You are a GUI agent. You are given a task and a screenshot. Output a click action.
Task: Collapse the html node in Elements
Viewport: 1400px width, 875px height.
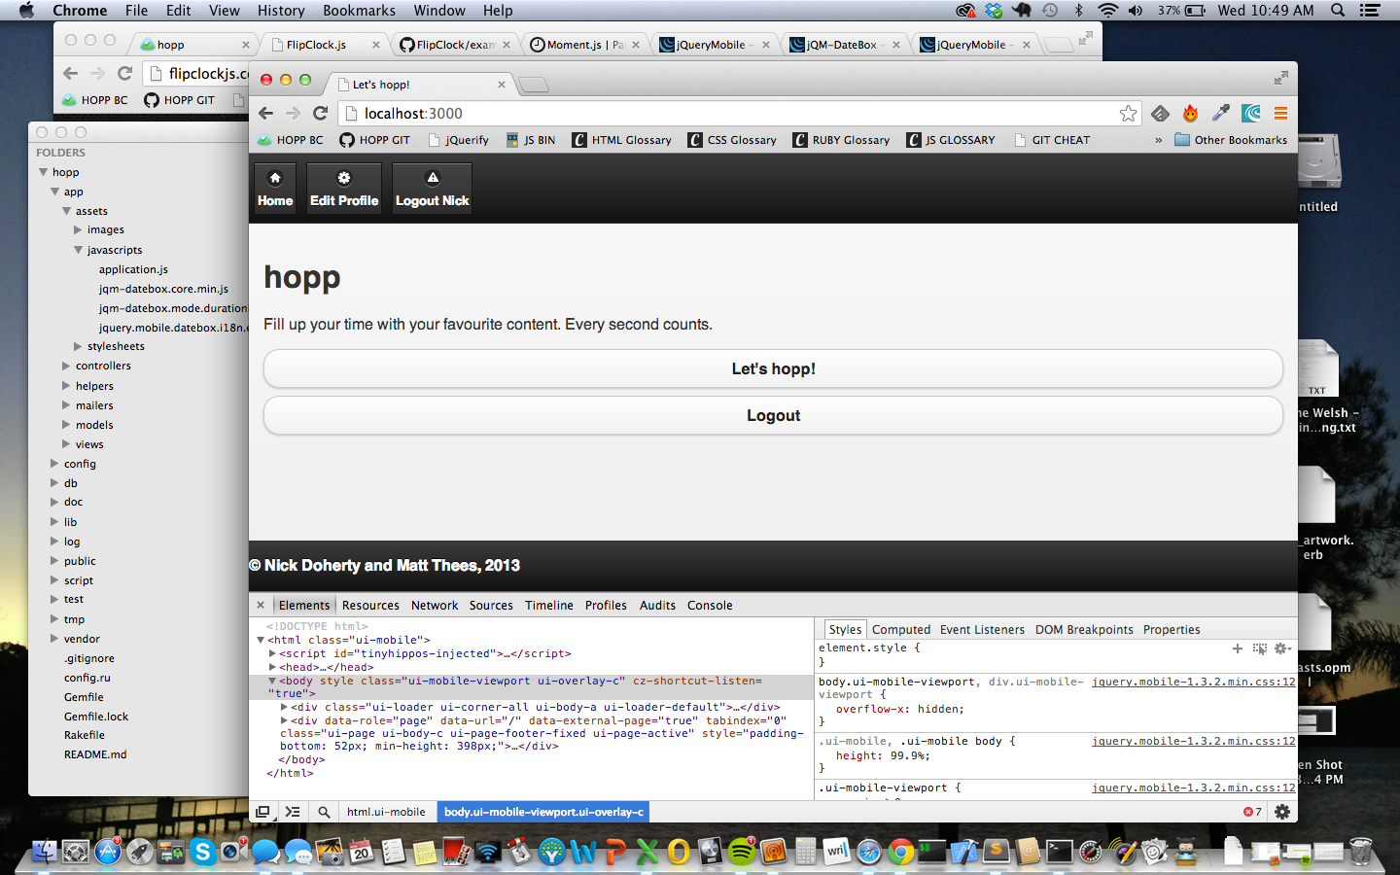[261, 640]
